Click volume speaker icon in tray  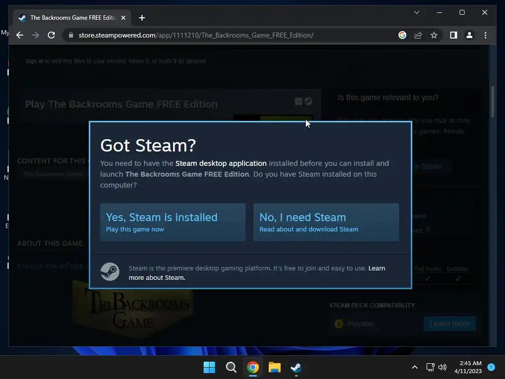[x=442, y=367]
